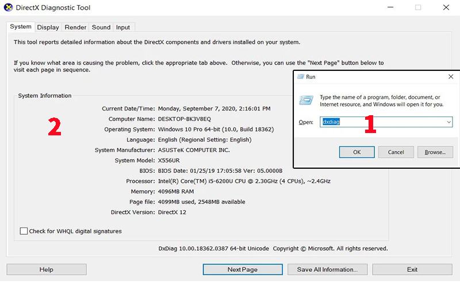Viewport: 460px width, 288px height.
Task: Click the 4096MB RAM memory value
Action: coord(176,192)
